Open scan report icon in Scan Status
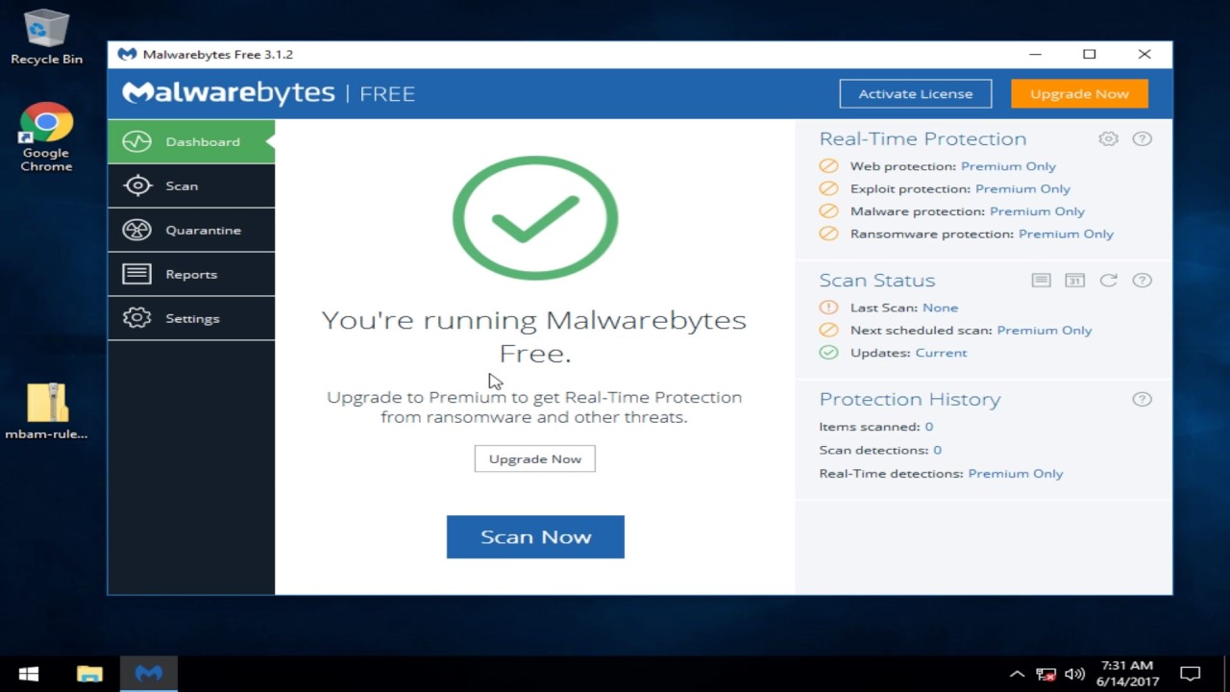Screen dimensions: 1230x692 coord(1041,280)
